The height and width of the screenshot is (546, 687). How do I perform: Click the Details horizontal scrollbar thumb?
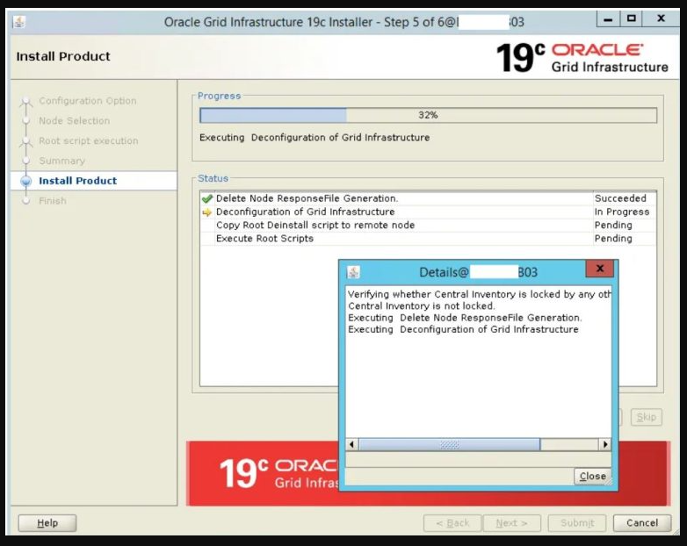pos(450,444)
